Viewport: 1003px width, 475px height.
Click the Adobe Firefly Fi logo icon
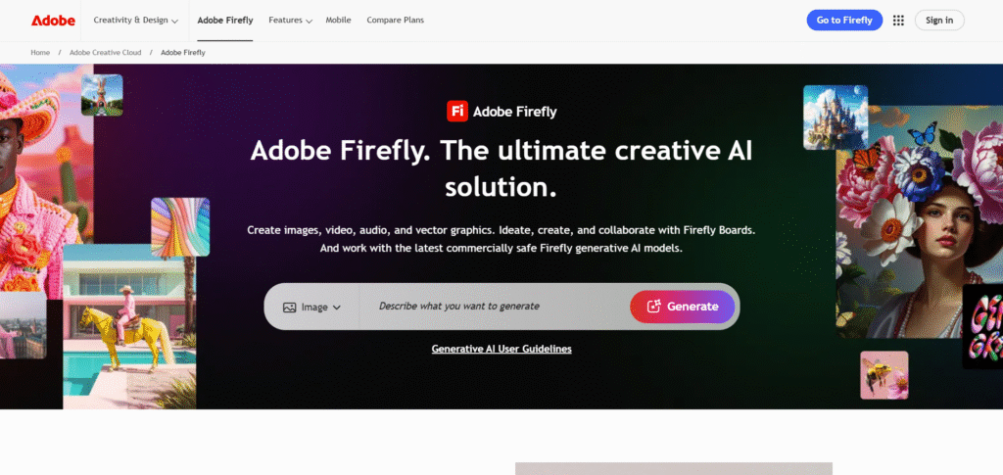[456, 111]
